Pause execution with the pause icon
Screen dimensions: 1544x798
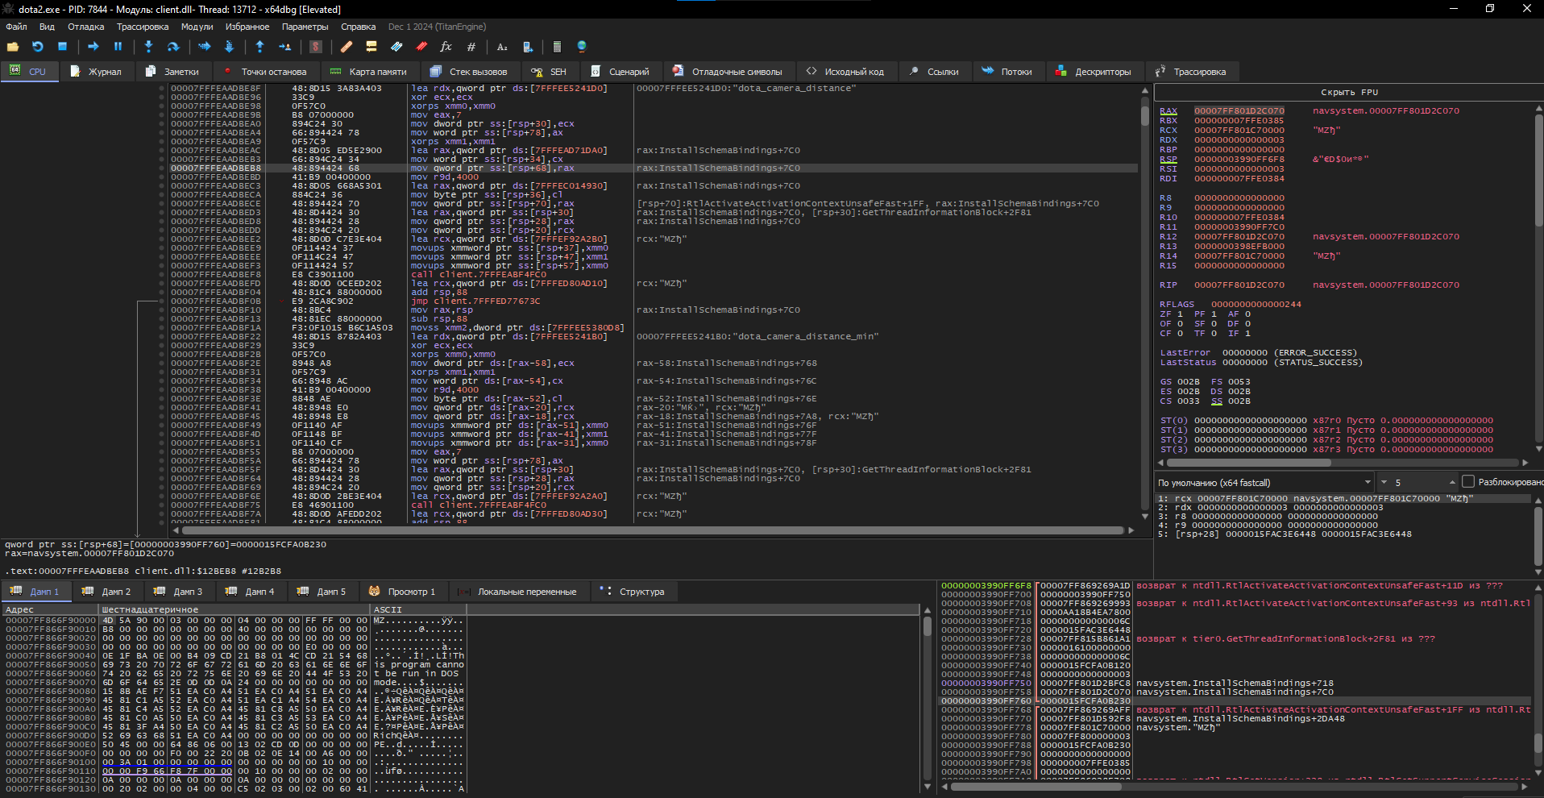118,47
